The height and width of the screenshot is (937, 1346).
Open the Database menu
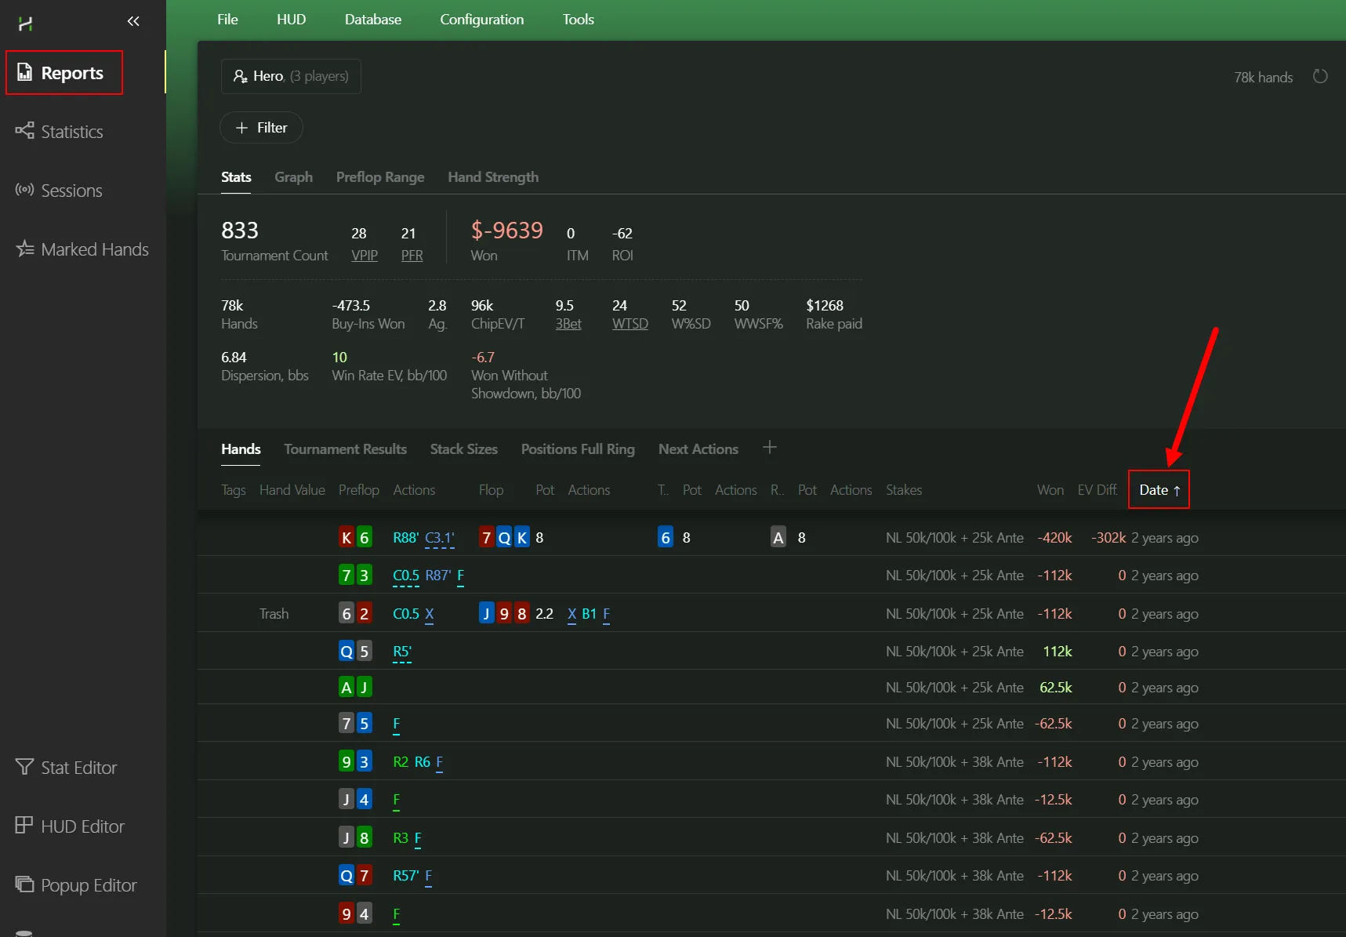372,20
